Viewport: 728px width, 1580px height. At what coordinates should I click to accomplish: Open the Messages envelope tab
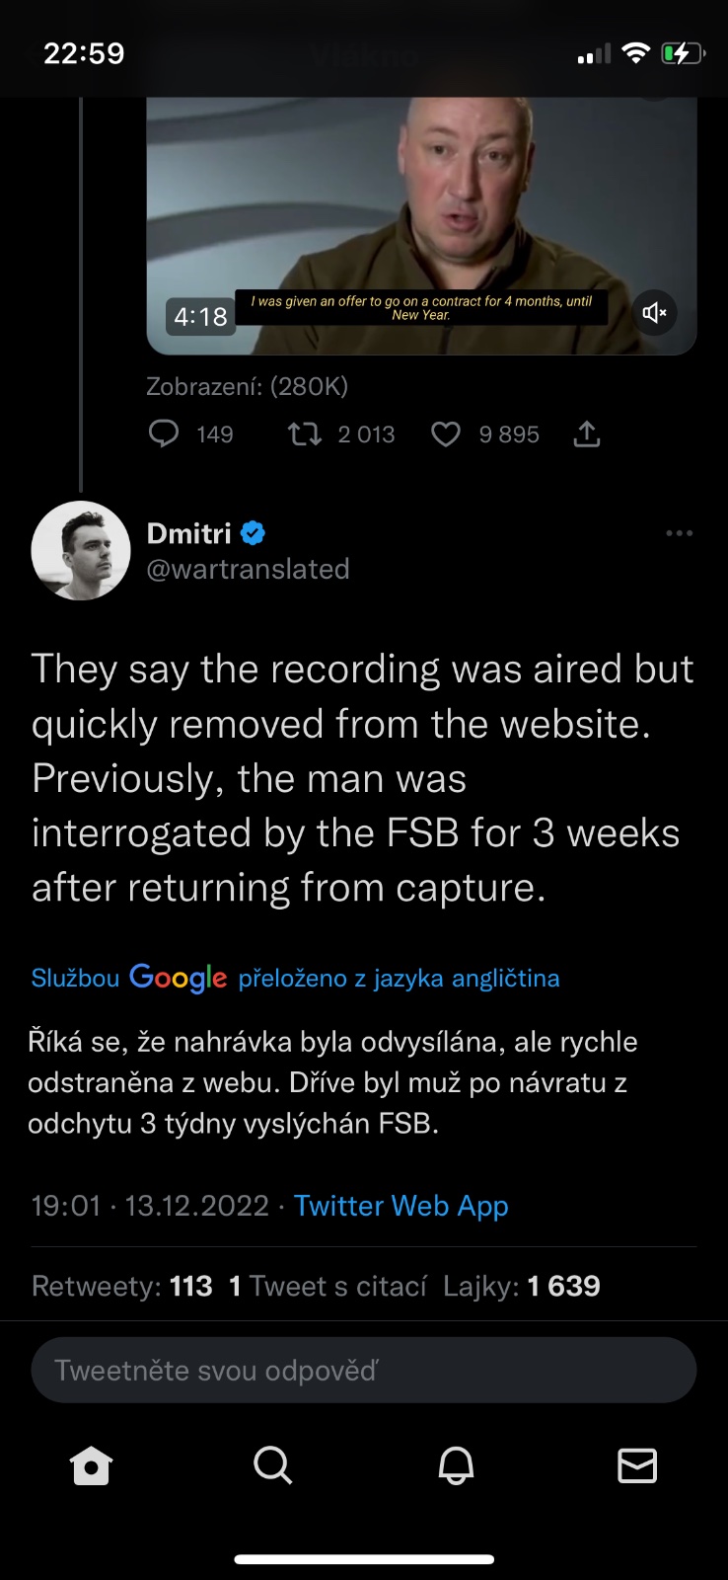637,1466
